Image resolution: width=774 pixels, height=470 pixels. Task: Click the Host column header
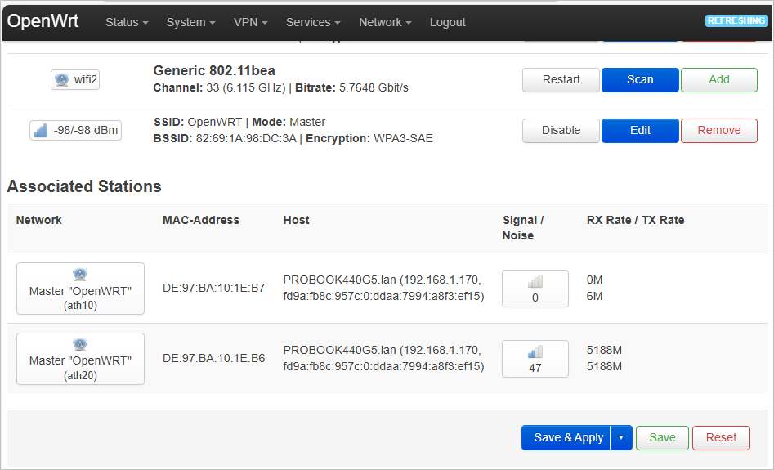click(296, 220)
